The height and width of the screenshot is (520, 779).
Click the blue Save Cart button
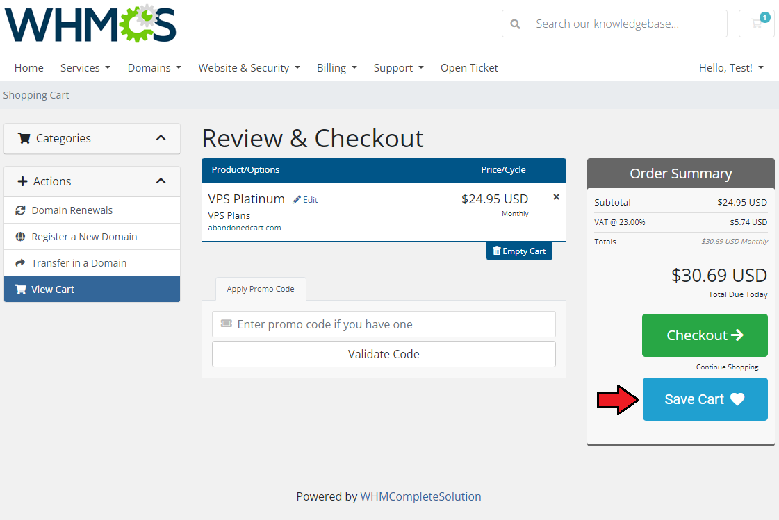tap(705, 399)
